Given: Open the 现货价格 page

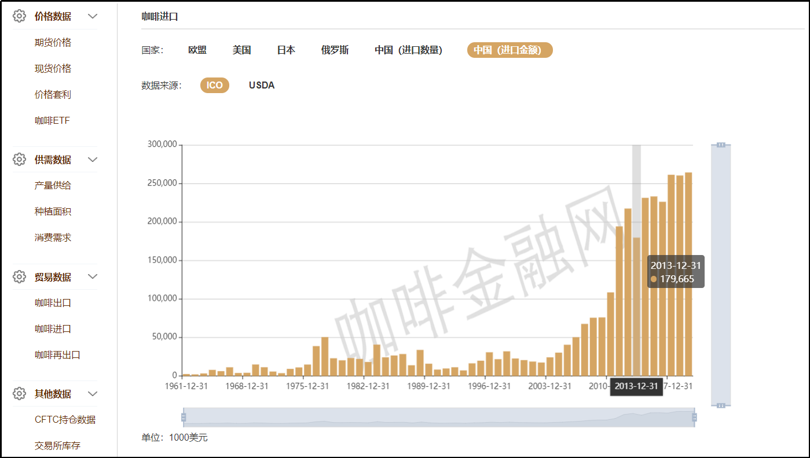Looking at the screenshot, I should click(53, 68).
